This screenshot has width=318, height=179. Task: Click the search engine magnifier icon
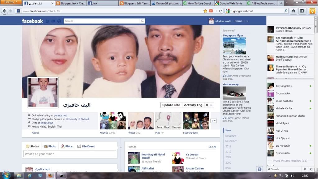point(286,11)
